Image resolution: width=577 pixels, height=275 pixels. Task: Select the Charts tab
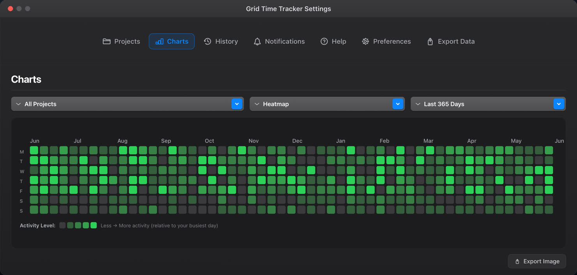coord(172,41)
